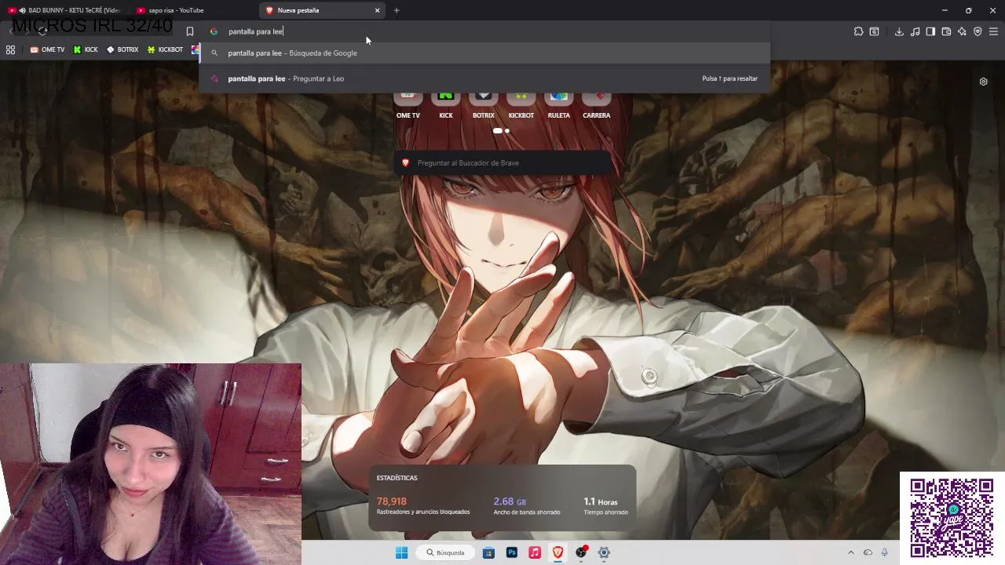This screenshot has width=1005, height=565.
Task: Open the KICK bookmark in bookmarks bar
Action: point(86,49)
